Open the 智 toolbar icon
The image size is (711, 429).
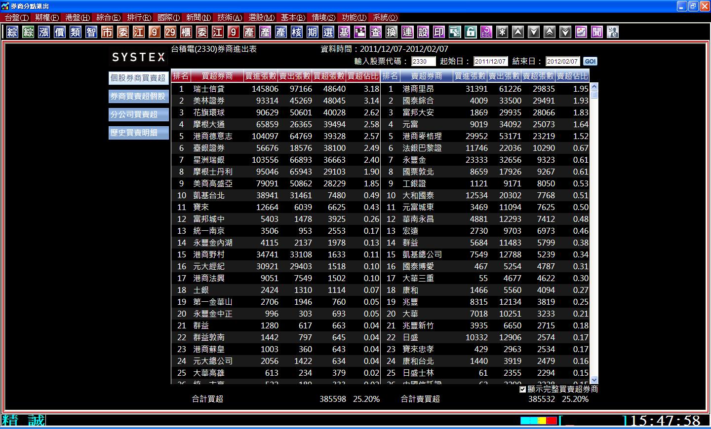pos(91,32)
